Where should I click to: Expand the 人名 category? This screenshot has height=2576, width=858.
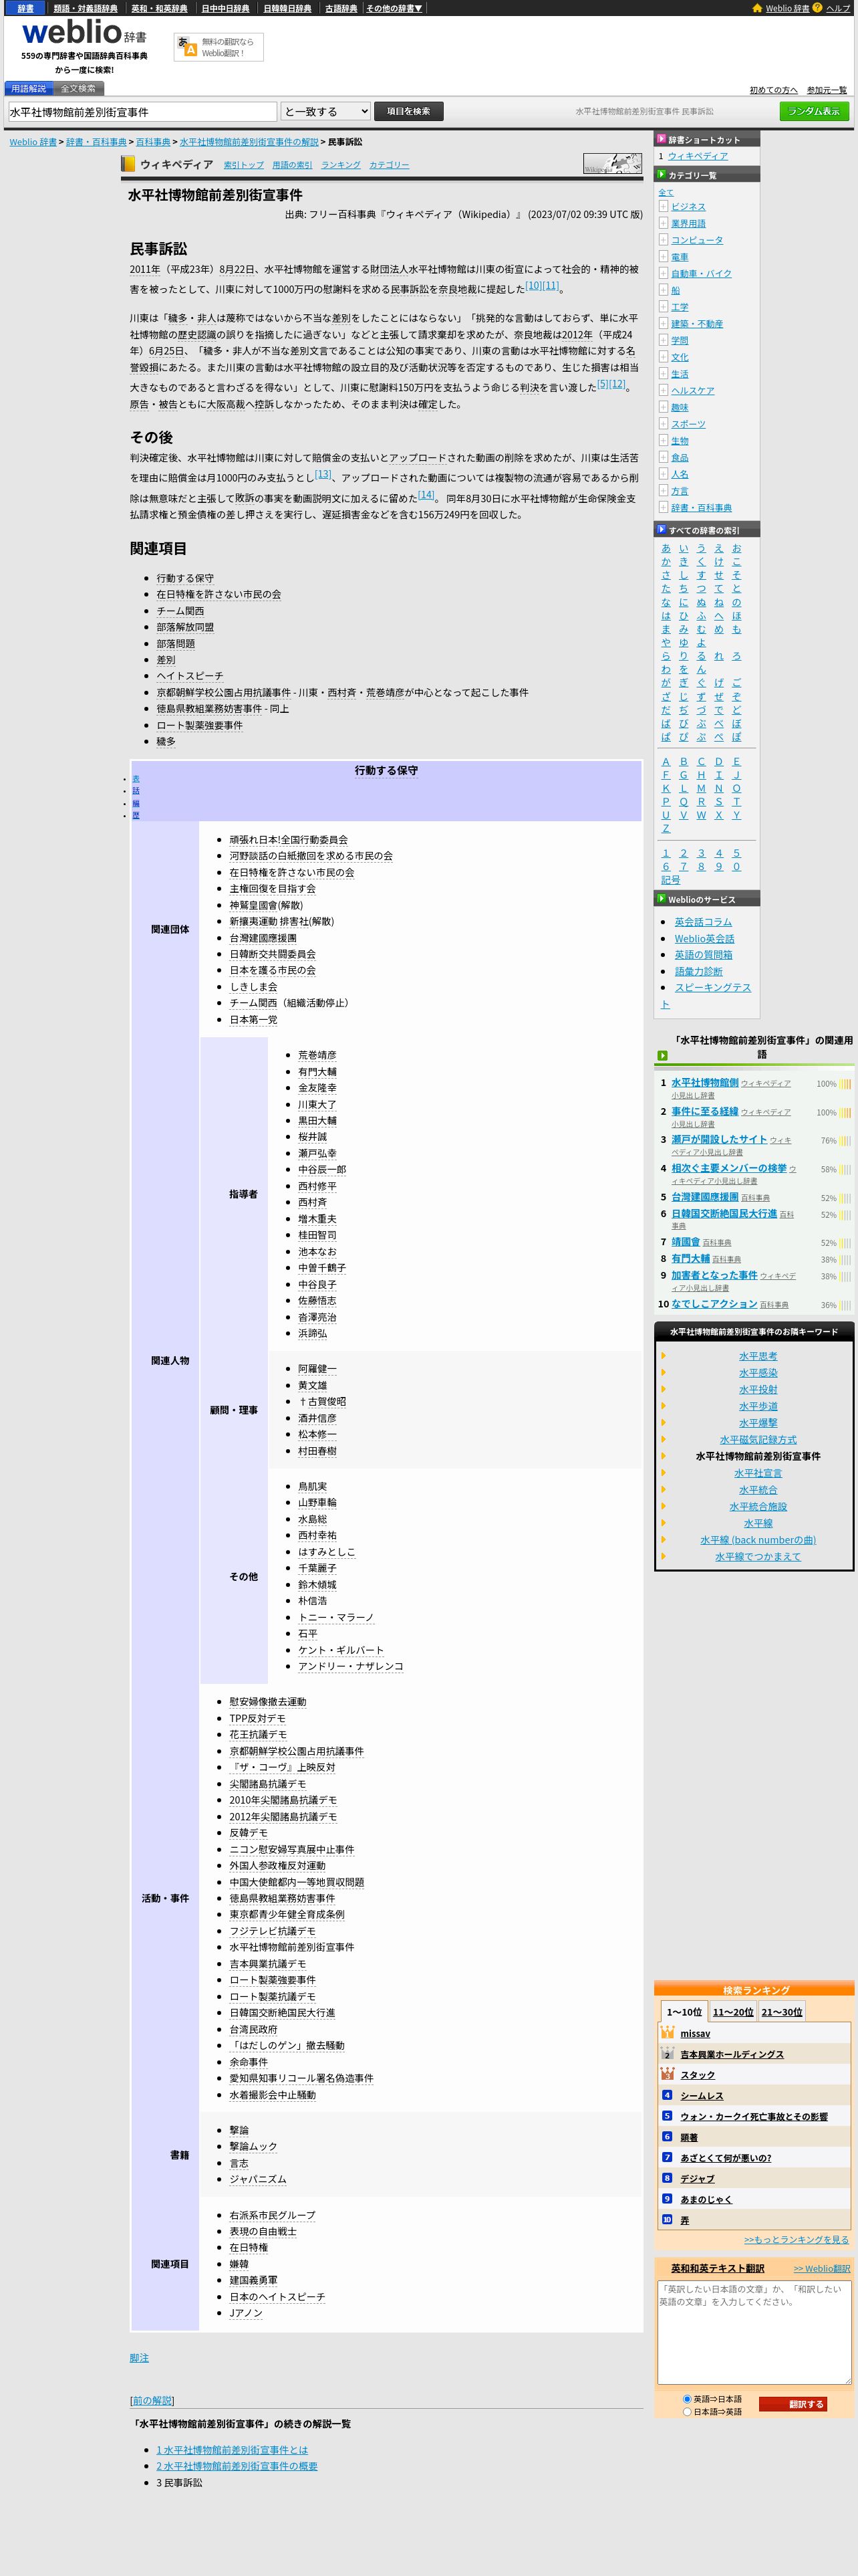(x=664, y=474)
